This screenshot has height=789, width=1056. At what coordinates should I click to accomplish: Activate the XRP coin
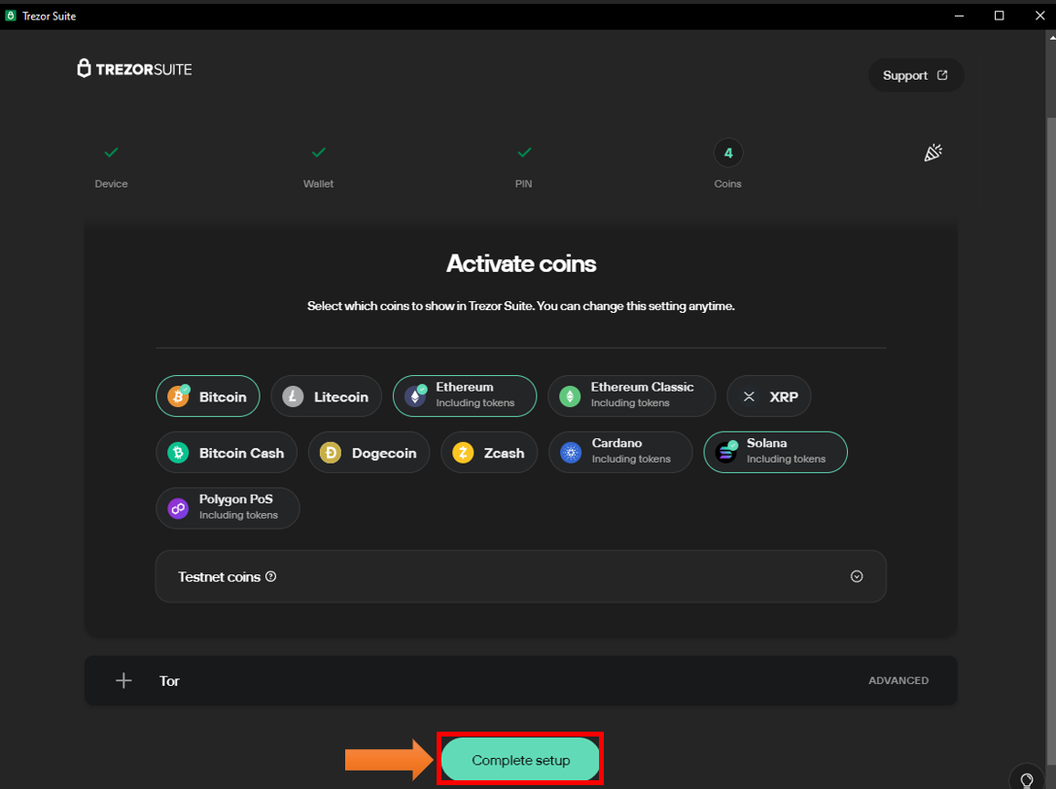point(768,396)
